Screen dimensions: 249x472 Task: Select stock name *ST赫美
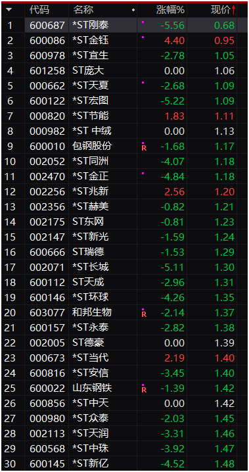point(90,206)
